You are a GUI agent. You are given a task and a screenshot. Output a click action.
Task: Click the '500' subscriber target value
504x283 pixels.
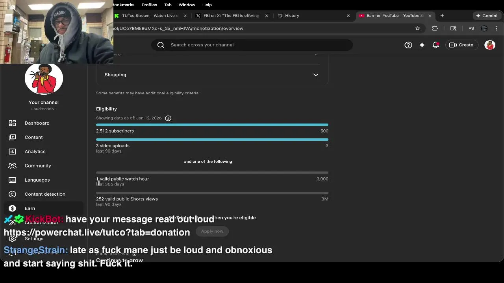(x=324, y=131)
